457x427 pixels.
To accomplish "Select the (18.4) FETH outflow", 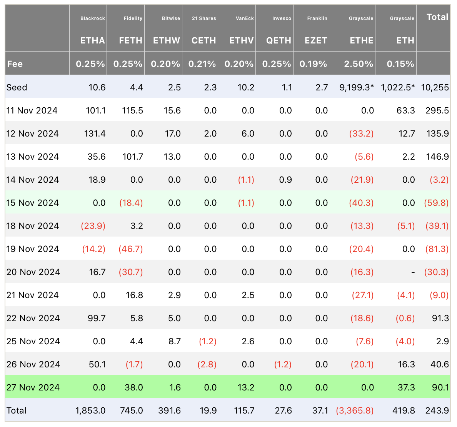I will pos(131,203).
